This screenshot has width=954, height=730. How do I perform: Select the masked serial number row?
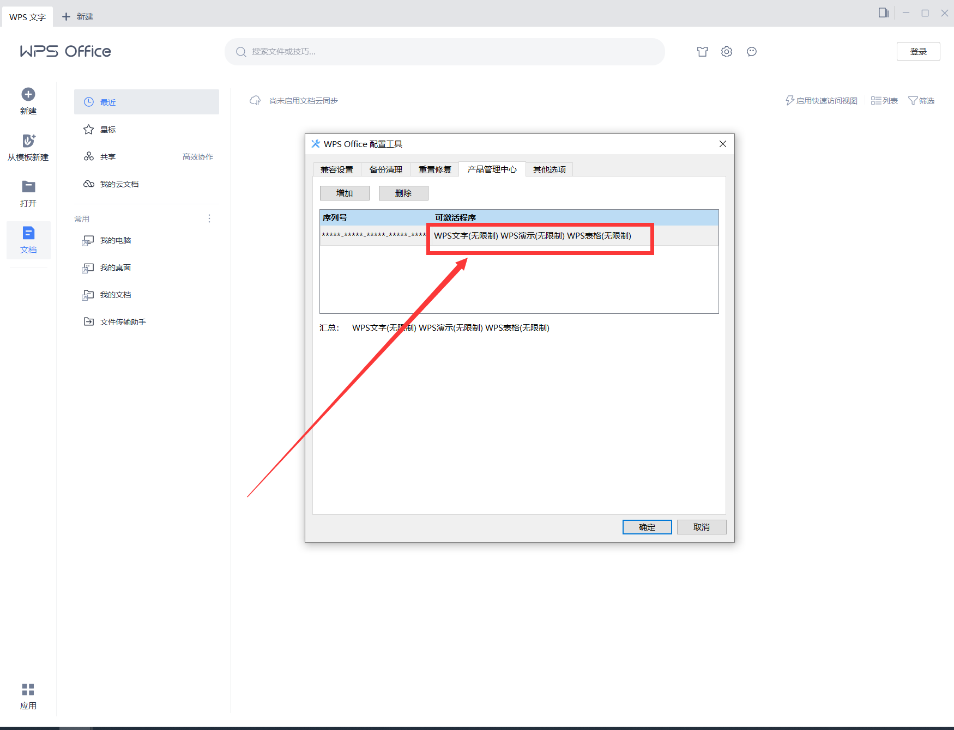[519, 235]
